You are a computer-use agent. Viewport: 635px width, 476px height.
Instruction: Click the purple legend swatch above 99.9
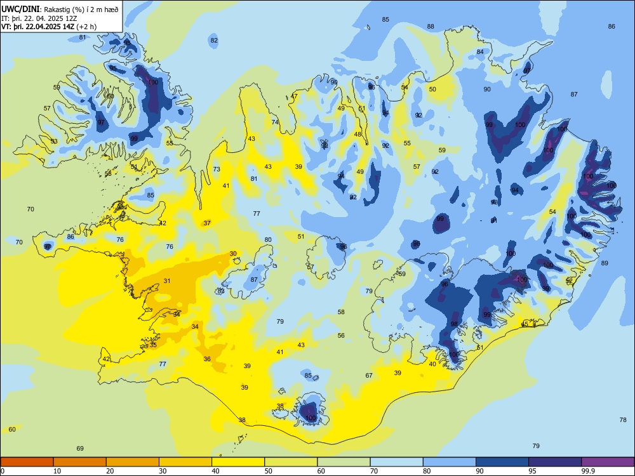(608, 462)
